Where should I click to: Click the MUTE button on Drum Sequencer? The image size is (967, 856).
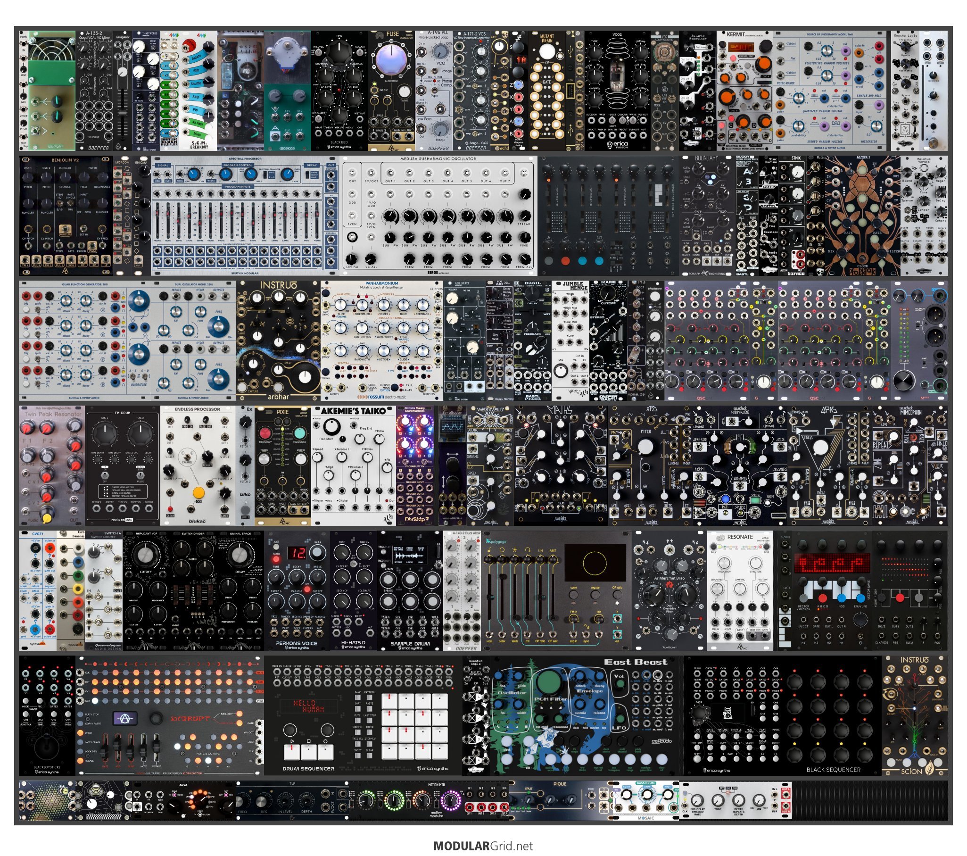pos(358,721)
